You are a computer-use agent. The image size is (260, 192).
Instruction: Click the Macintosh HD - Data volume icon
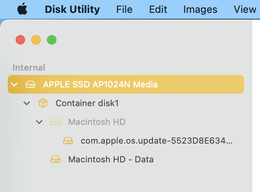55,159
